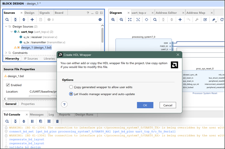This screenshot has width=225, height=149.
Task: Expand all sources in Sources toolbar
Action: click(x=24, y=20)
